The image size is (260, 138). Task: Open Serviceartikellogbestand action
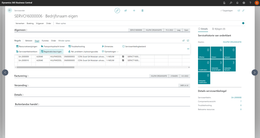[134, 46]
